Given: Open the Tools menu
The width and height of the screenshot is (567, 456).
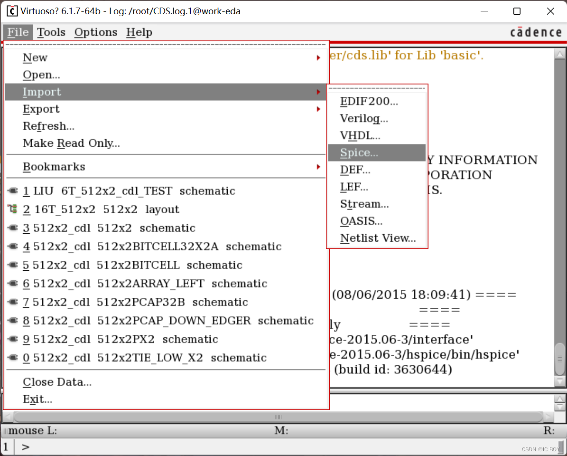Looking at the screenshot, I should [x=51, y=32].
